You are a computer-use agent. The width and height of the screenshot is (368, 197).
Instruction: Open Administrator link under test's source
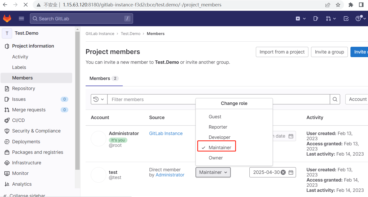pos(170,175)
